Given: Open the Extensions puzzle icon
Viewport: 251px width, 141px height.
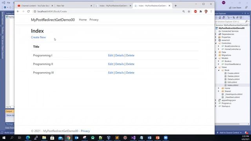Looking at the screenshot, I should coord(200,11).
